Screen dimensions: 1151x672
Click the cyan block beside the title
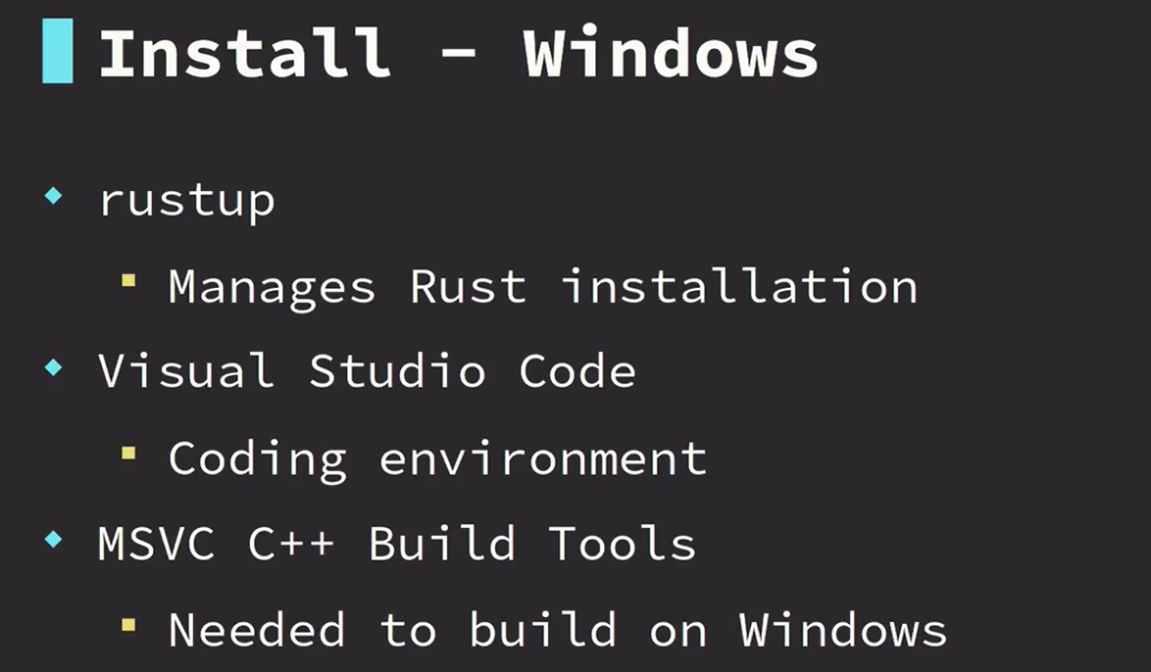(x=58, y=55)
